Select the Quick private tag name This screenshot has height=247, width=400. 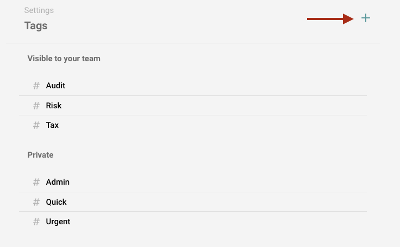point(56,202)
